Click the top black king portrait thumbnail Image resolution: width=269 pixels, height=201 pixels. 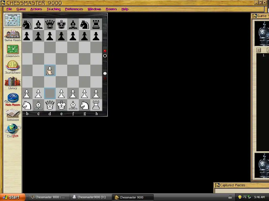click(x=262, y=33)
